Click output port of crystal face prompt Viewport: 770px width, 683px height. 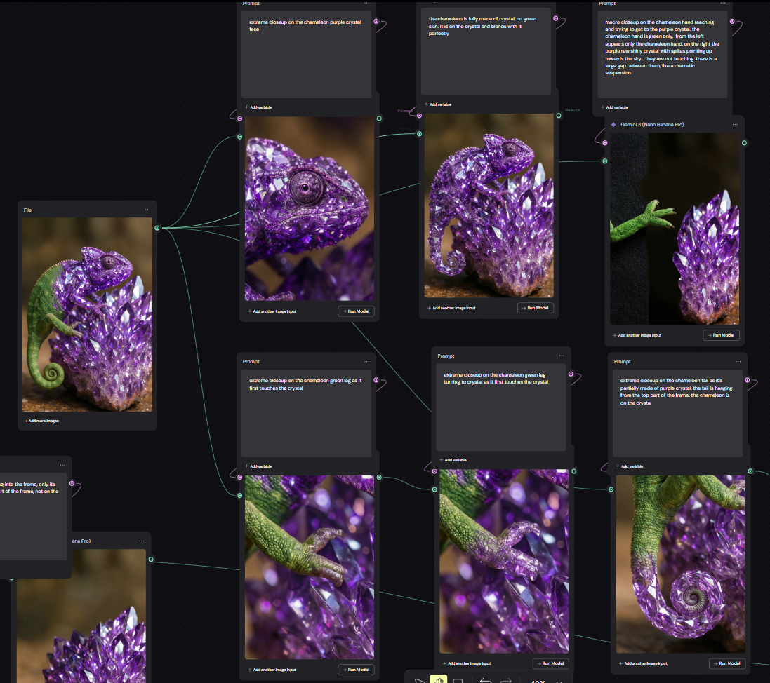coord(376,22)
